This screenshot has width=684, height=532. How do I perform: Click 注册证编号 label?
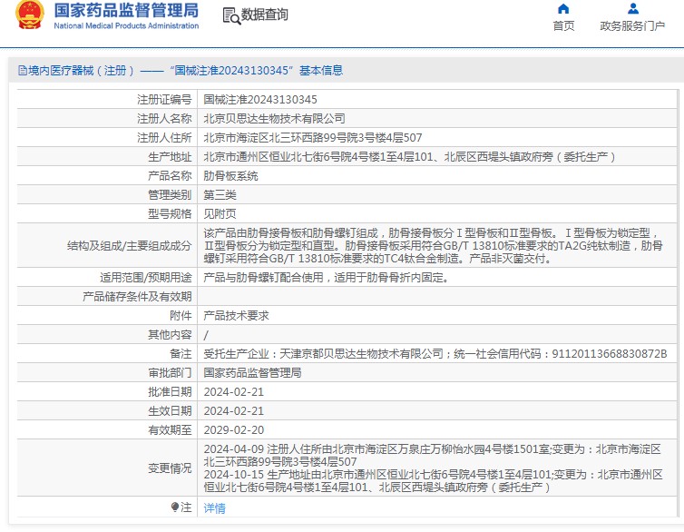pyautogui.click(x=164, y=100)
